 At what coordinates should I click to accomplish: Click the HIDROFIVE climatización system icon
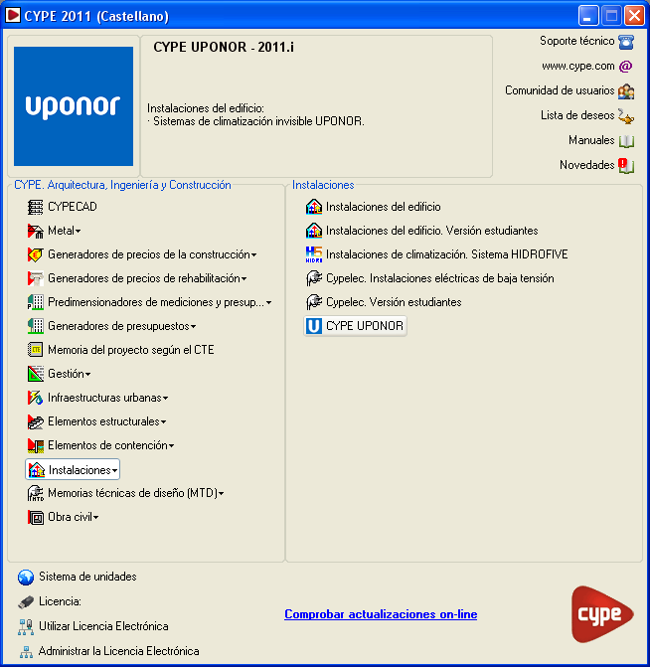pyautogui.click(x=314, y=254)
